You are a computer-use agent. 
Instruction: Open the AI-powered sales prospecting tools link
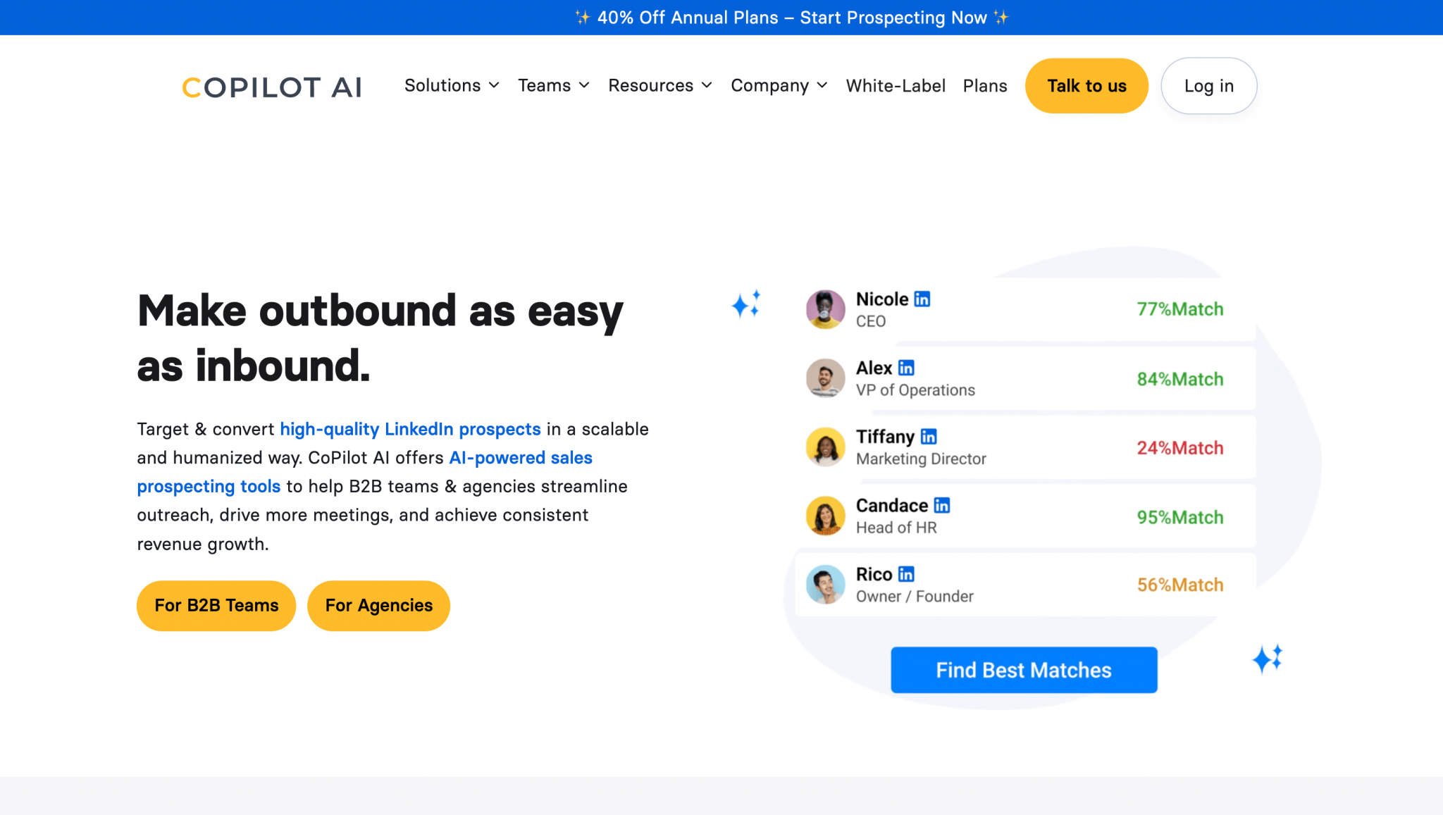pos(521,457)
